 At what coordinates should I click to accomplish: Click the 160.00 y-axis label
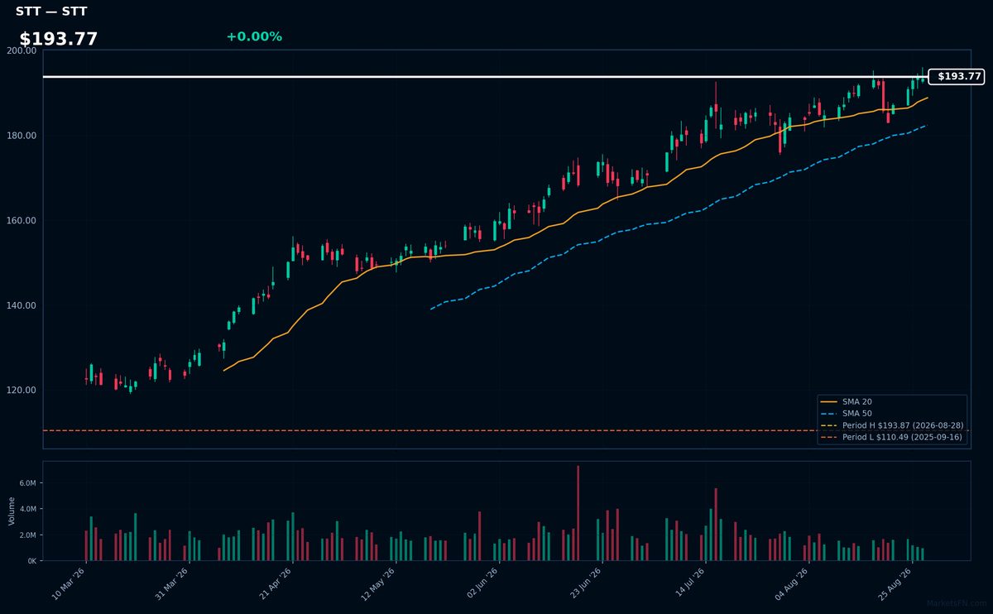tap(23, 221)
